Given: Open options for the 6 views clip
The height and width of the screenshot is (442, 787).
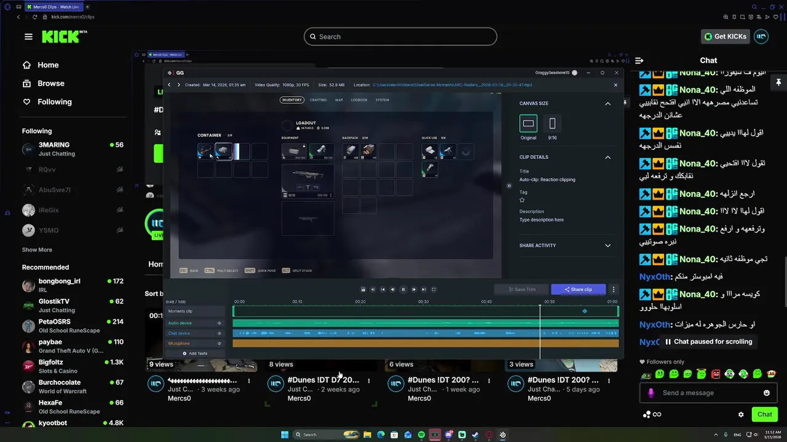Looking at the screenshot, I should coord(489,381).
